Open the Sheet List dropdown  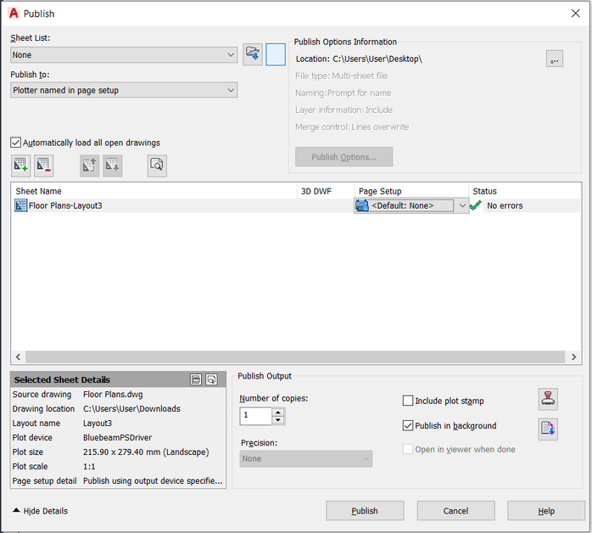pos(124,55)
